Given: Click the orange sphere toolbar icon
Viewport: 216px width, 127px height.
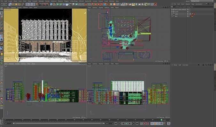Looking at the screenshot, I should (114, 4).
